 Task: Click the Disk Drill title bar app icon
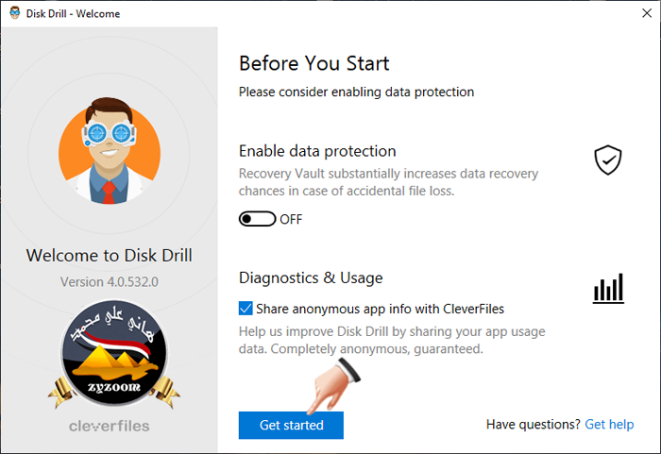point(15,12)
